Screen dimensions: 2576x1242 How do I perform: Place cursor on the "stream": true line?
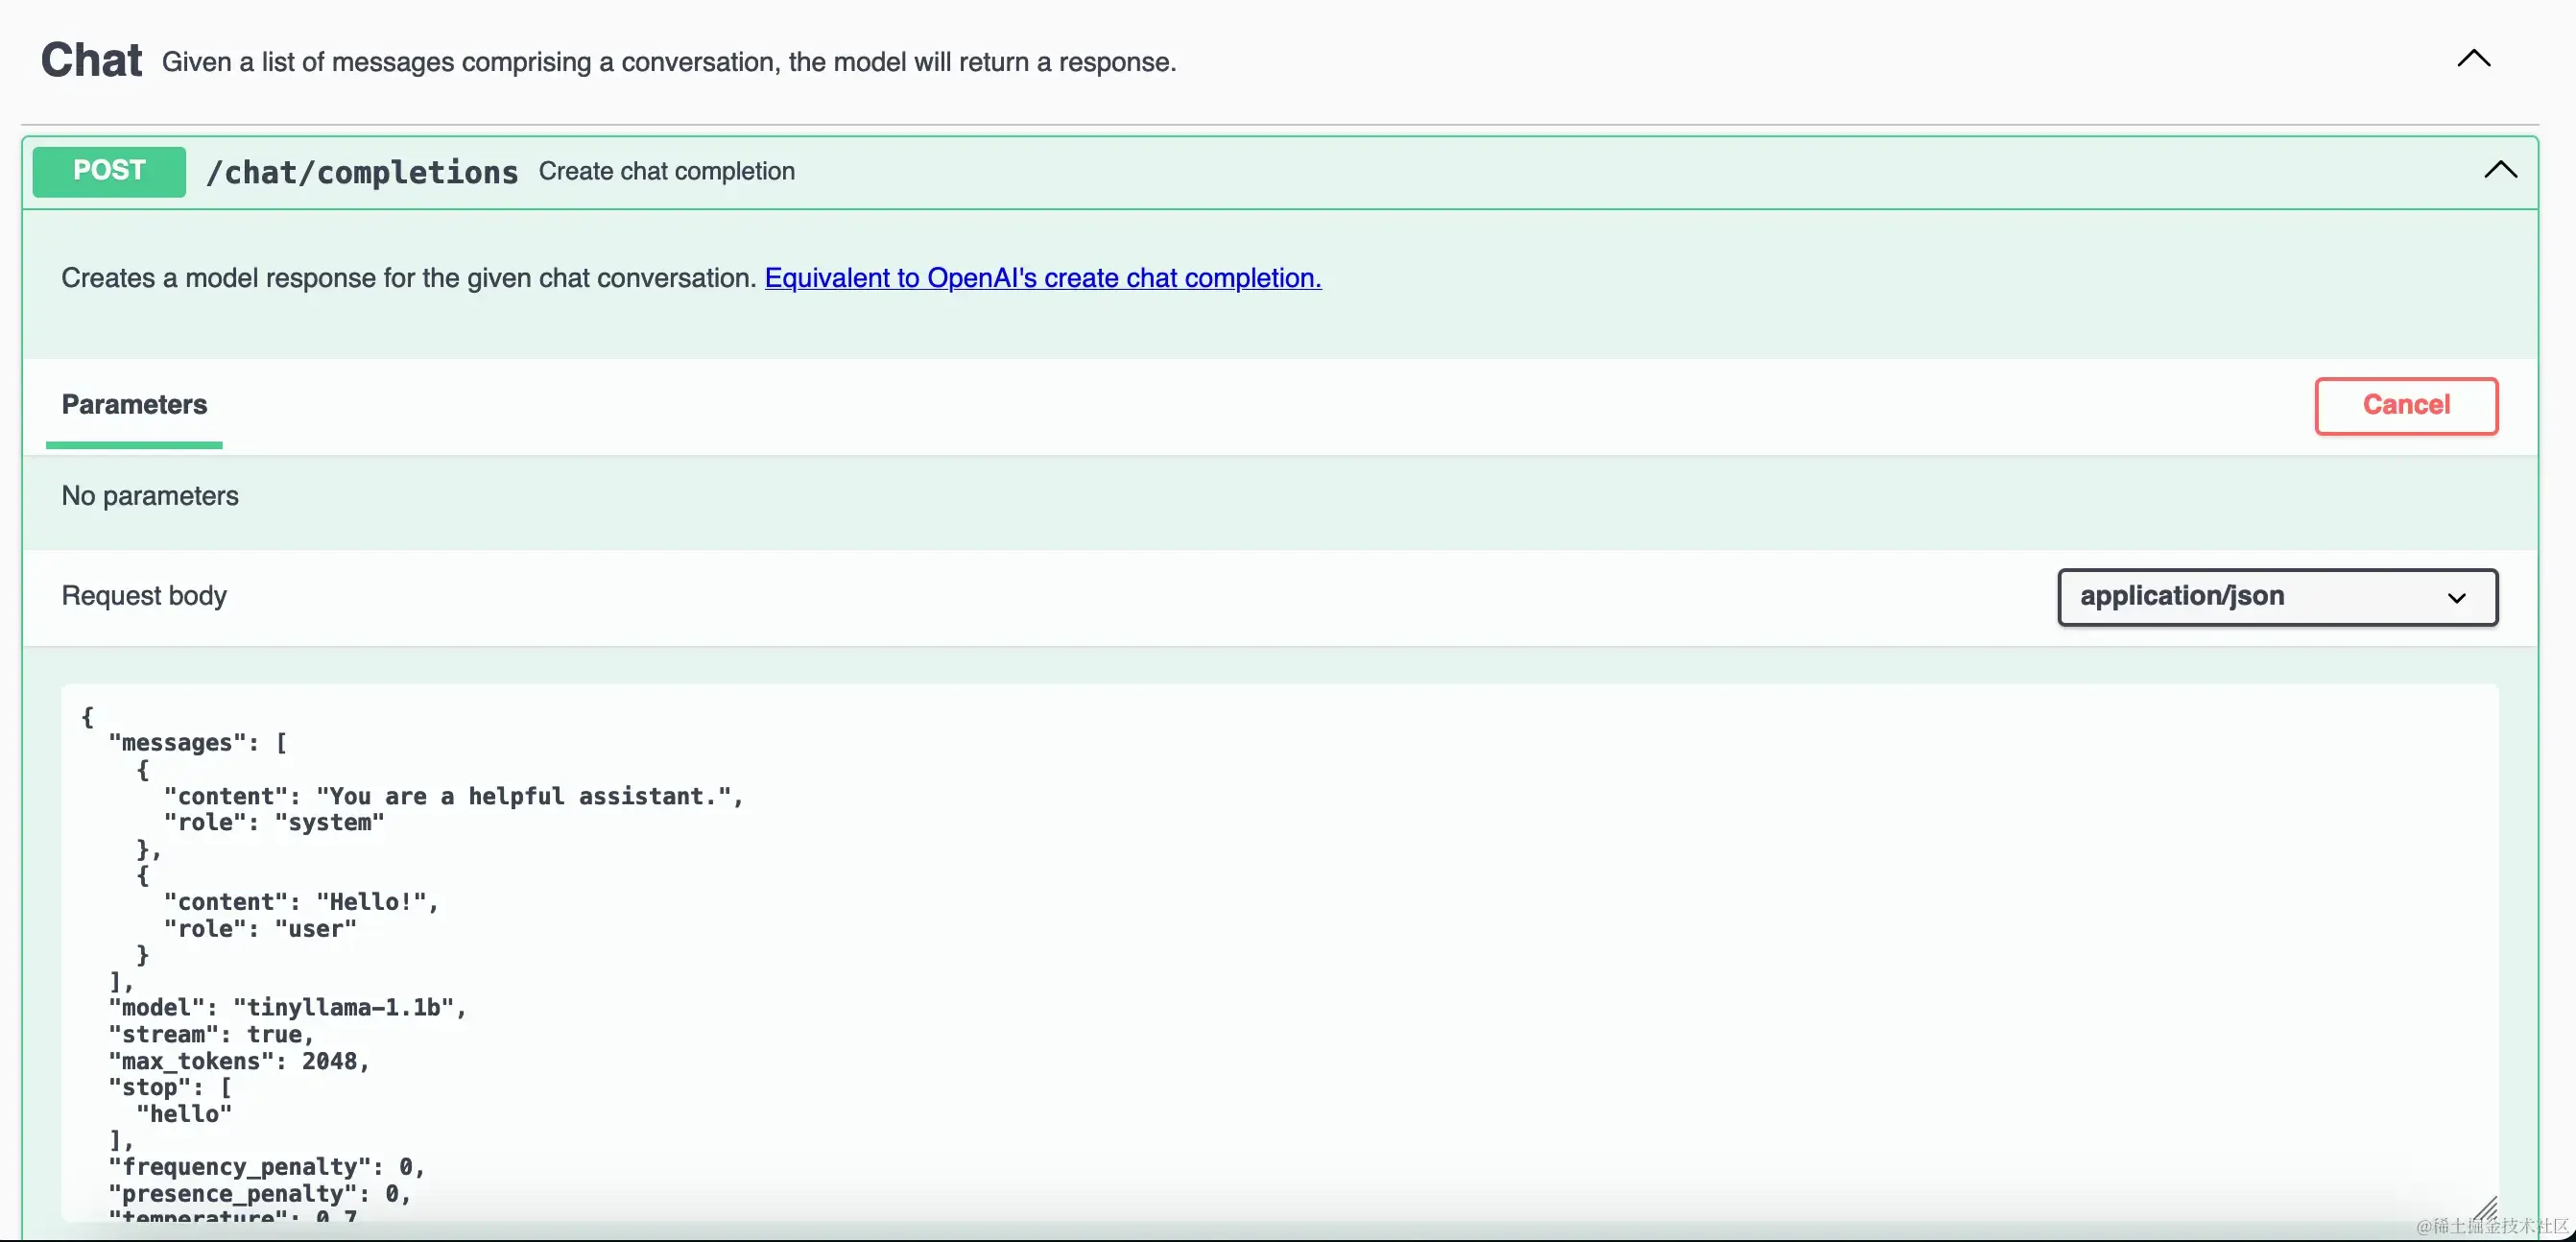click(x=211, y=1035)
